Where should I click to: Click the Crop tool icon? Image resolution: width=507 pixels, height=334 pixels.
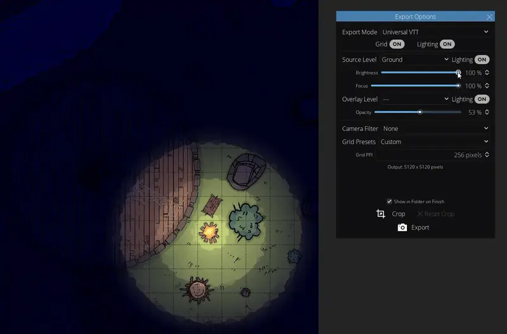381,214
